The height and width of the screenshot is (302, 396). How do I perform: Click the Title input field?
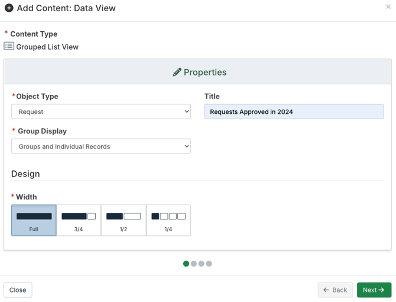pyautogui.click(x=294, y=111)
